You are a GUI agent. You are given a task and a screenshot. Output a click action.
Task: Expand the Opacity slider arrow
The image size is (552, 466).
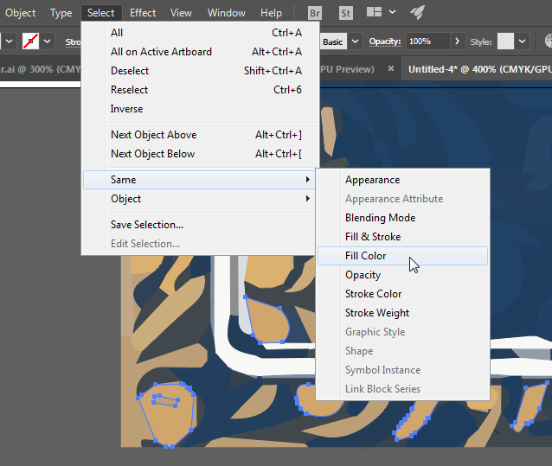pos(458,41)
